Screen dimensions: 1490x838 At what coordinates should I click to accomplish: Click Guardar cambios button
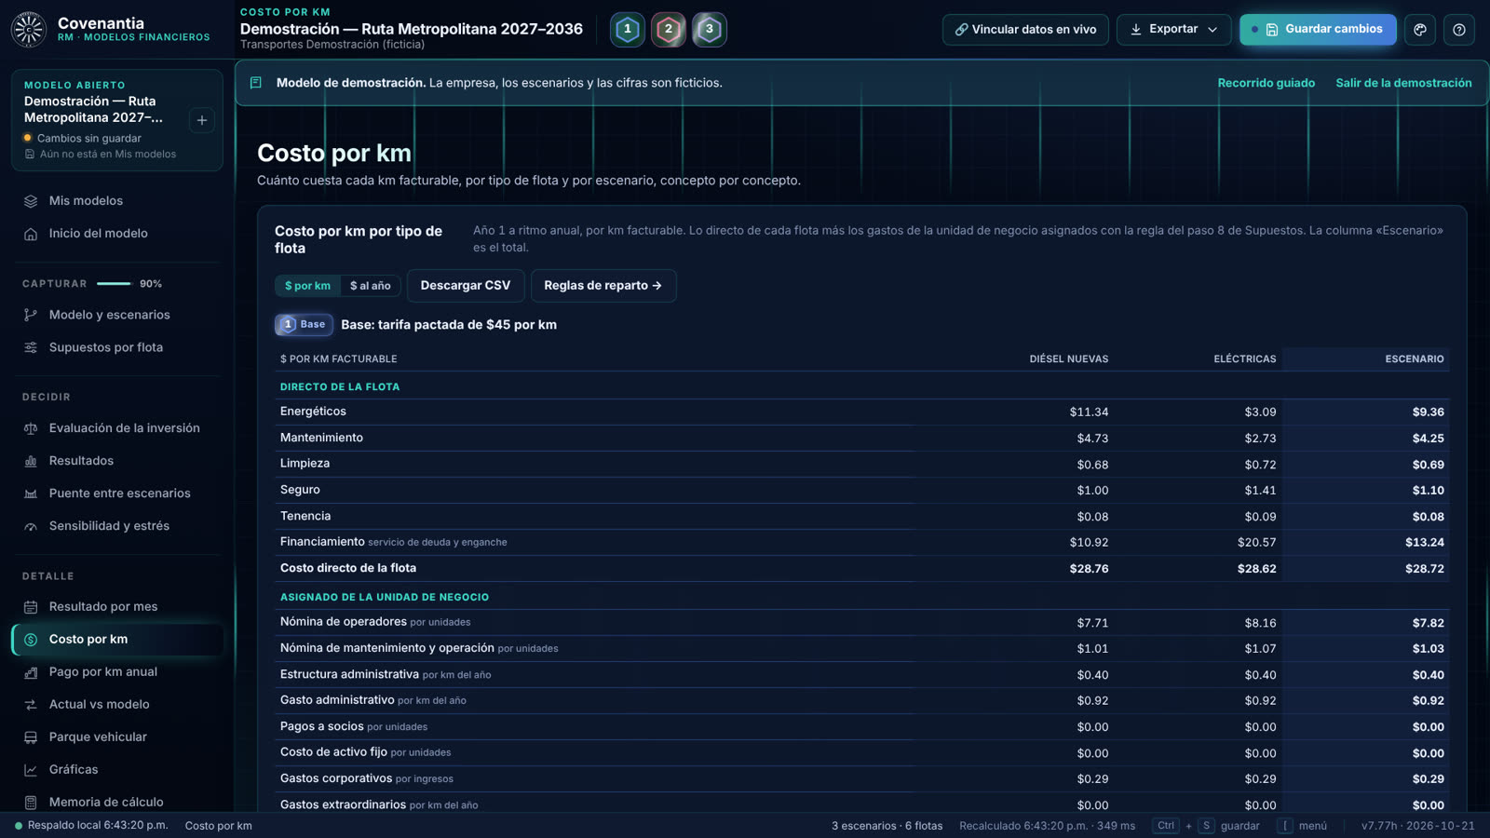point(1318,30)
